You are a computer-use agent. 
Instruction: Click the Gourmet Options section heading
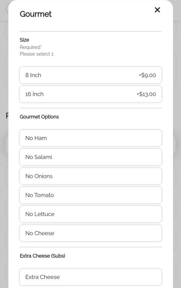[x=39, y=117]
